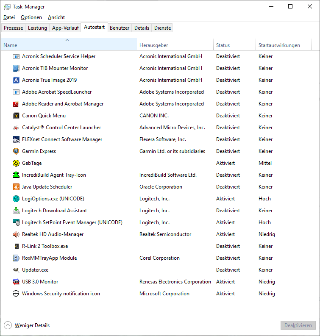This screenshot has height=336, width=320.
Task: Switch to the Dienste tab
Action: pos(162,28)
